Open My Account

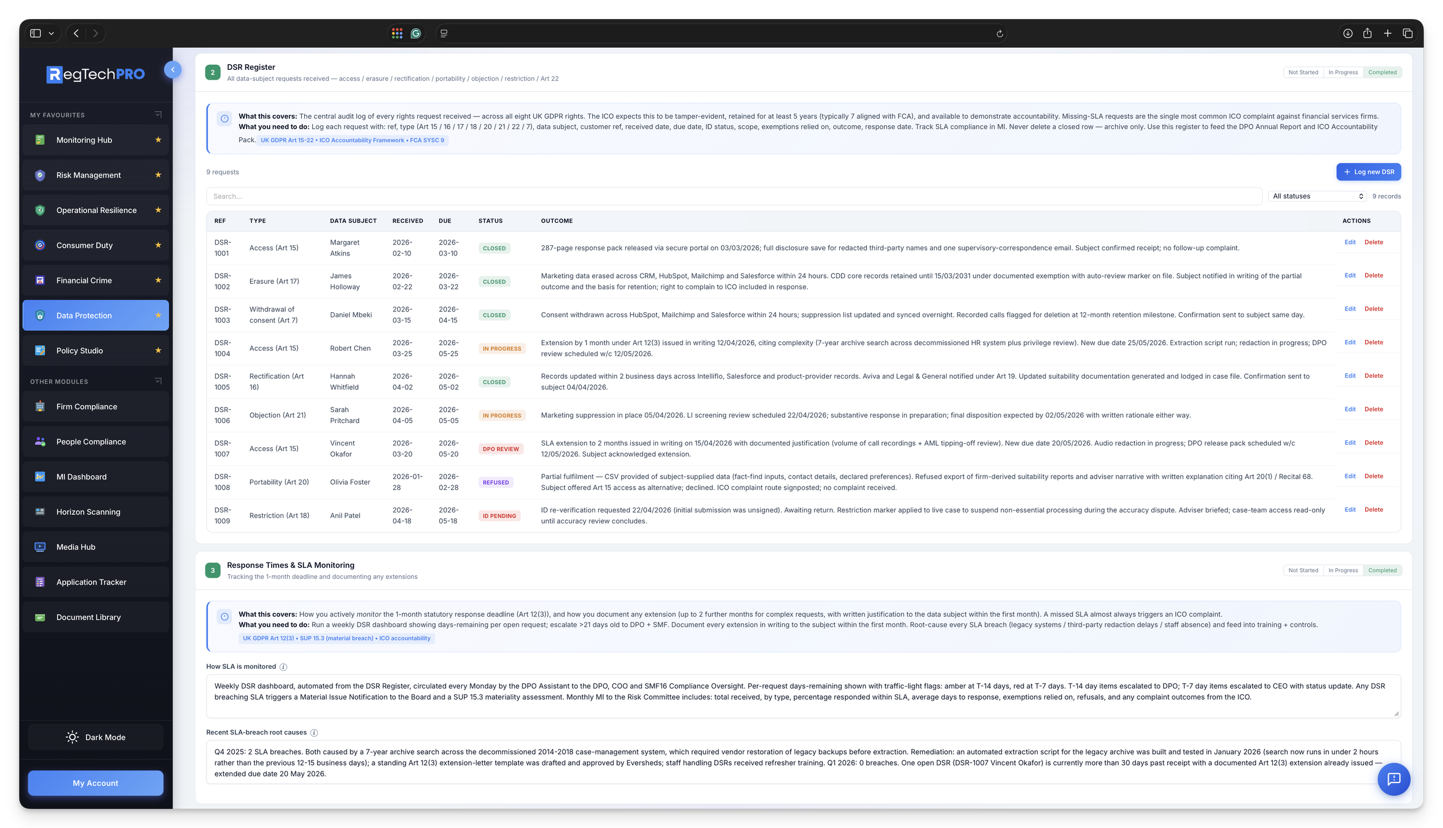click(96, 783)
